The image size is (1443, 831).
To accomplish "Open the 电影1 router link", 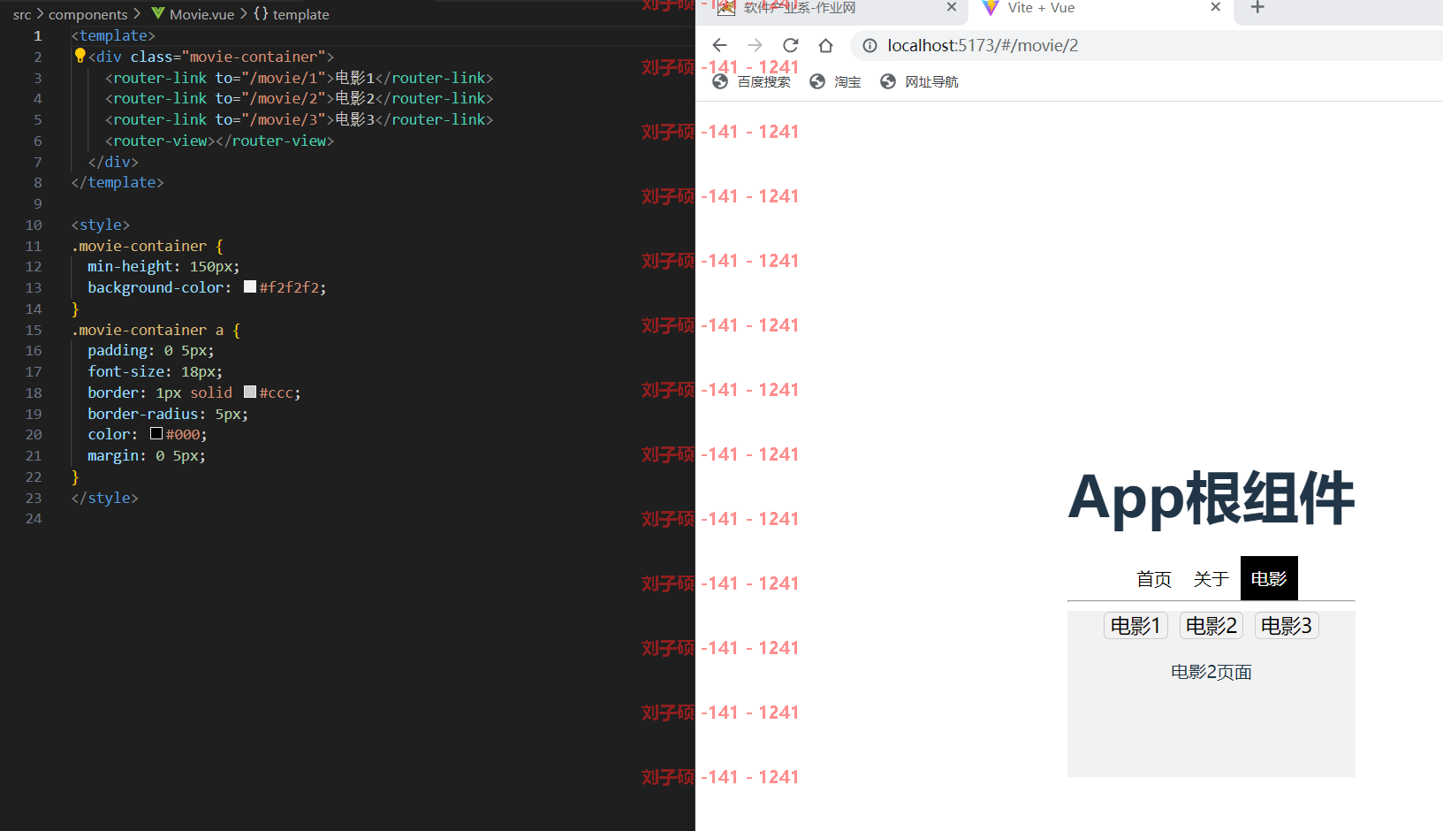I will pyautogui.click(x=1135, y=626).
